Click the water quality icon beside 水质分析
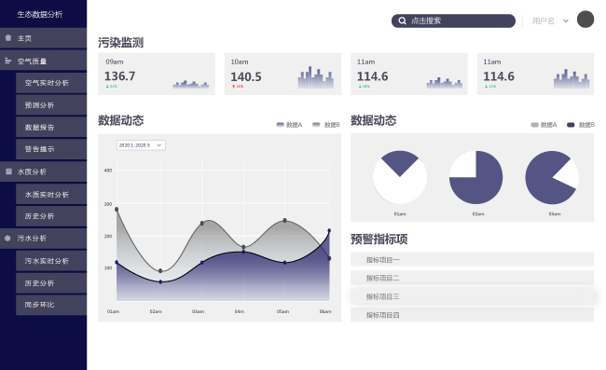 [x=8, y=171]
